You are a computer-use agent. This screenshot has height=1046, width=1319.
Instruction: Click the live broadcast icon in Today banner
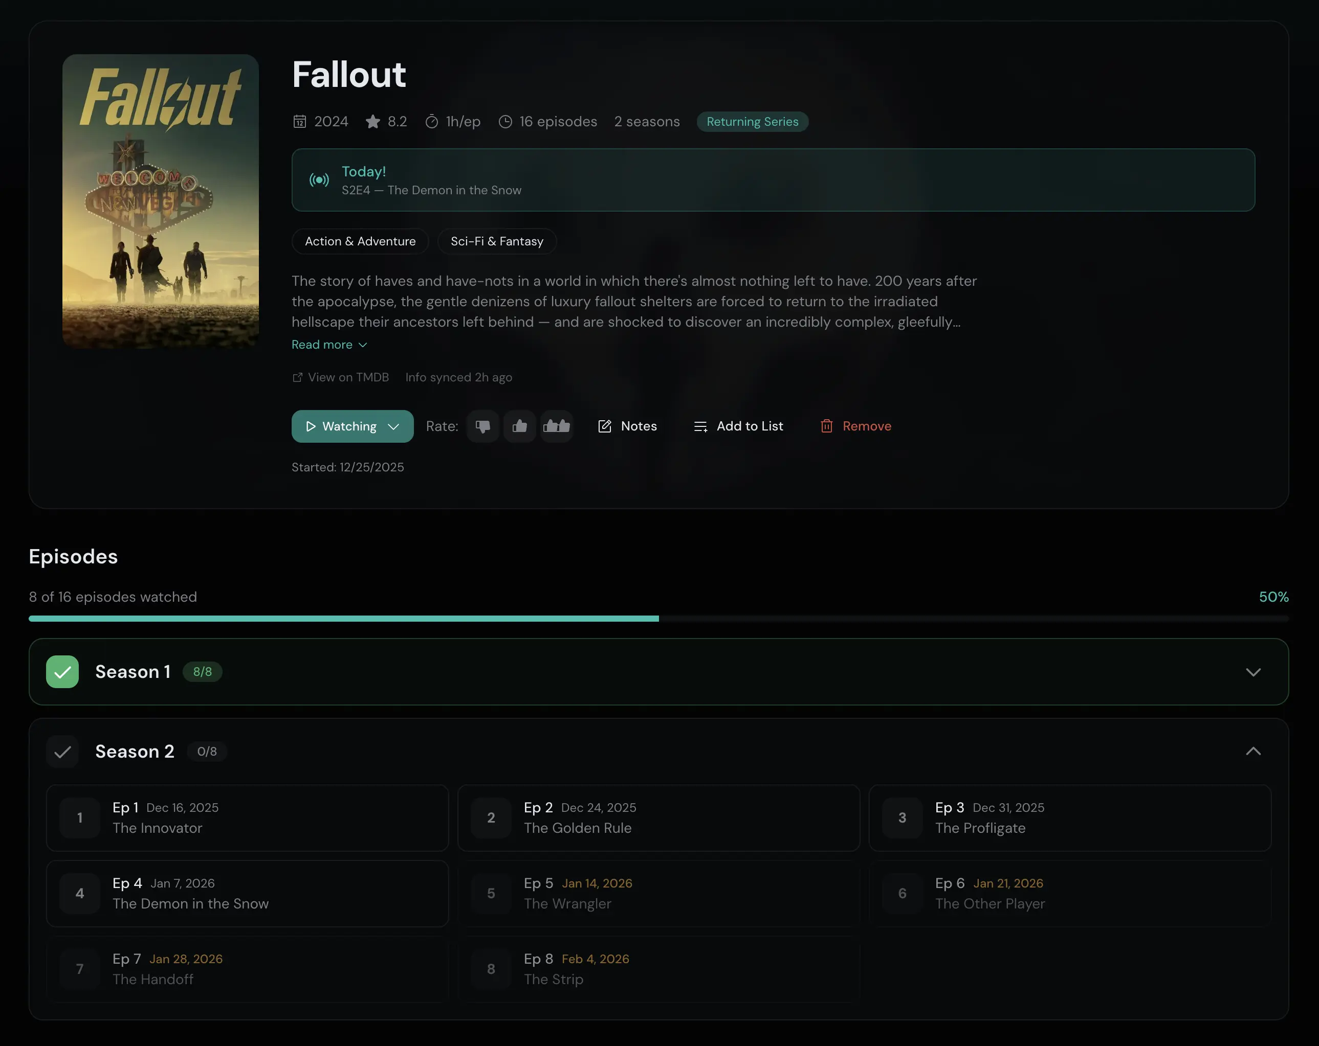319,180
